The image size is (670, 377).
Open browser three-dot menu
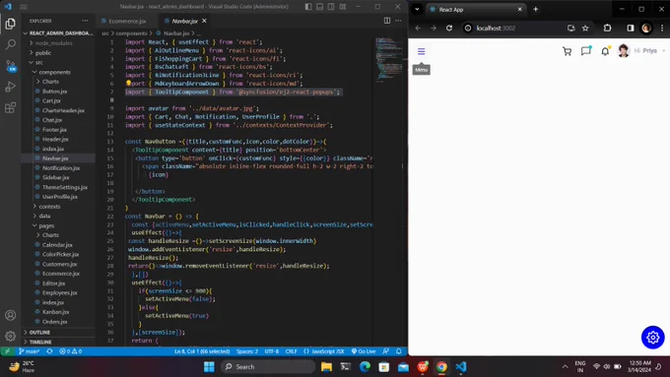coord(662,28)
